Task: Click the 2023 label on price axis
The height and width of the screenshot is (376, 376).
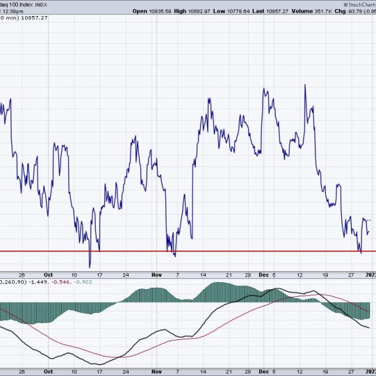Action: 371,275
